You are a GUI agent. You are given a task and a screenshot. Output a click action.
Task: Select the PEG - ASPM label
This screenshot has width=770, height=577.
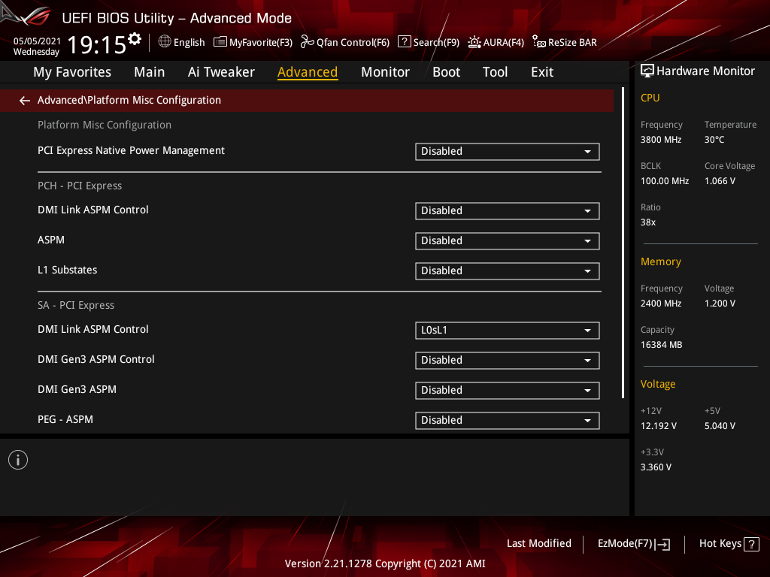coord(65,419)
